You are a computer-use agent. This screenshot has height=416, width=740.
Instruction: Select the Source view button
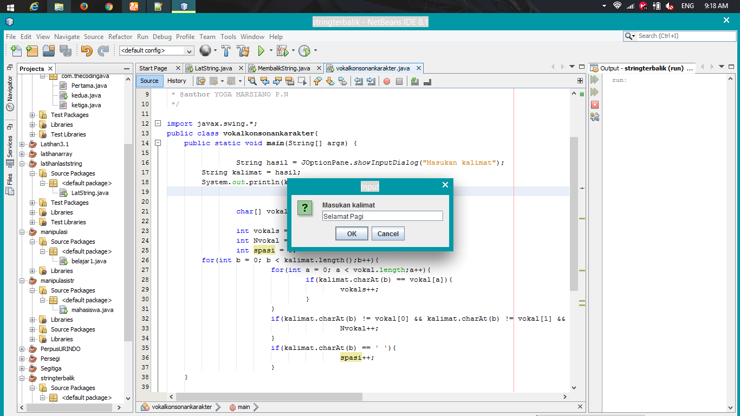pos(149,81)
